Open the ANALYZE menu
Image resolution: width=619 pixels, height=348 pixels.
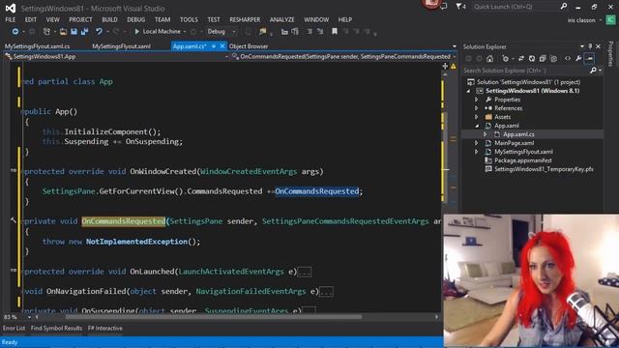(281, 19)
